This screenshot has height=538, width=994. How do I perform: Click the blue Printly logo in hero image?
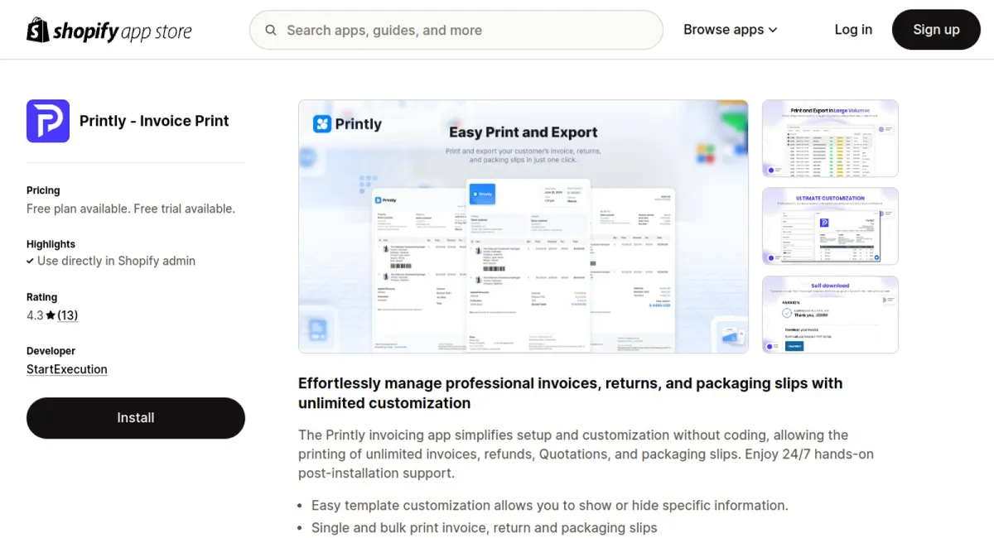[x=347, y=124]
